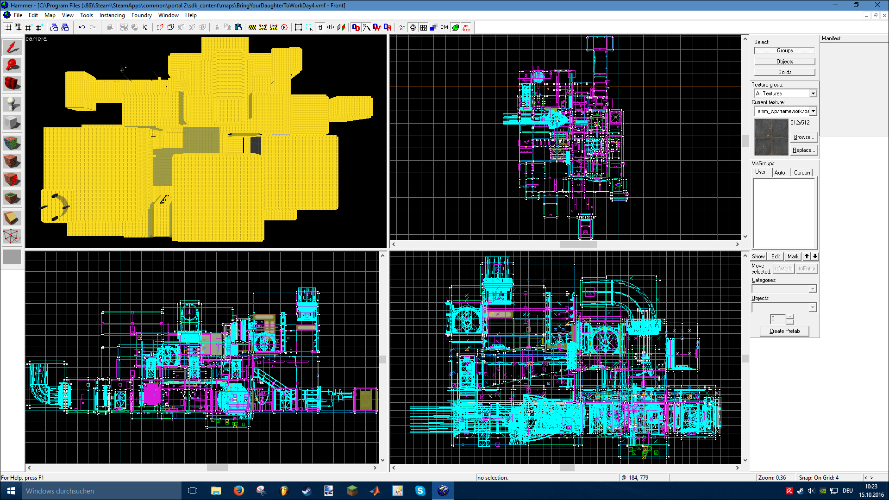Click the VisGroups Mark button
889x500 pixels.
tap(793, 256)
